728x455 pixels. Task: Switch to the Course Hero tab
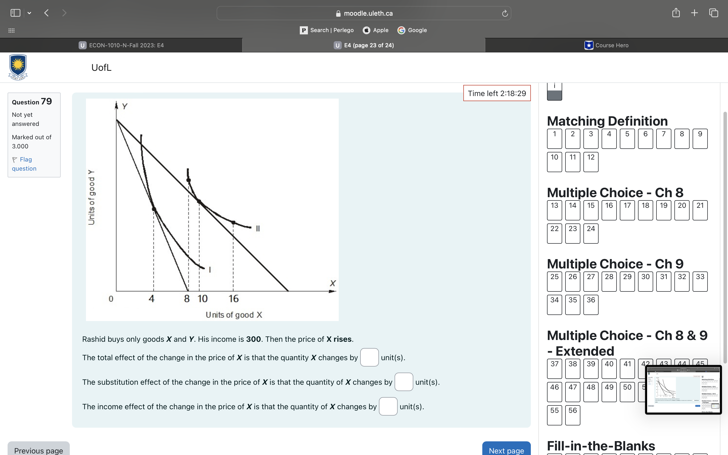[x=606, y=45]
